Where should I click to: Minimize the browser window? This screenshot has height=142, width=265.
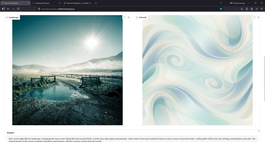coord(249,3)
